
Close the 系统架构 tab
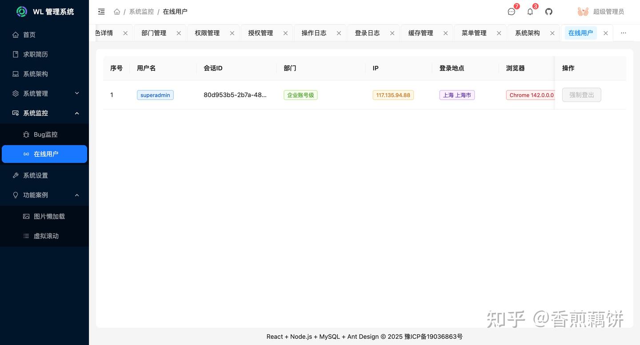point(552,33)
